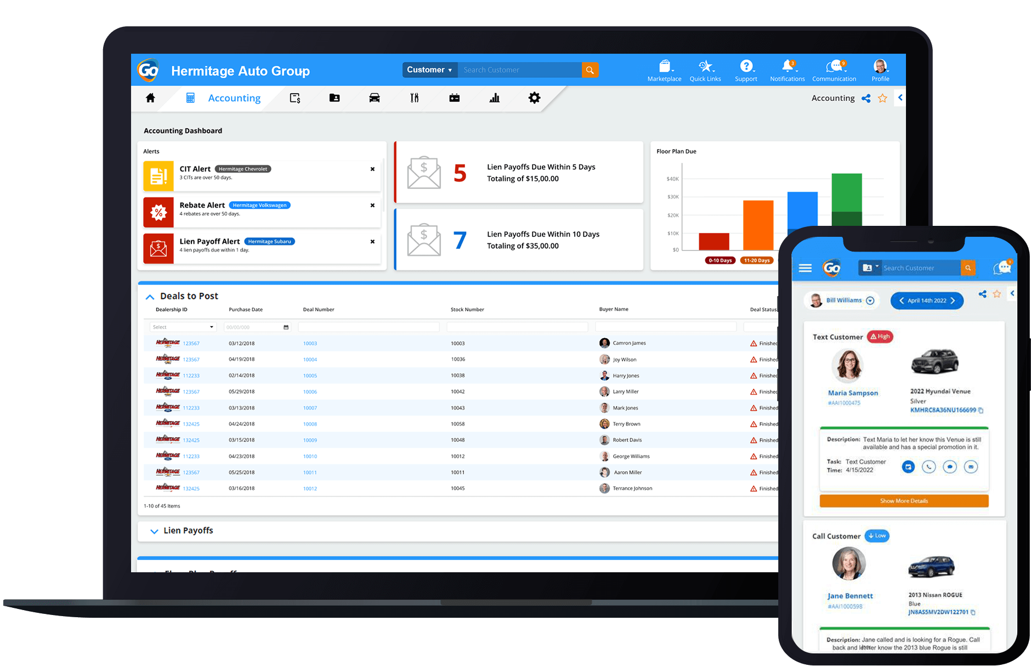The height and width of the screenshot is (666, 1031).
Task: Click buyer name George Williams
Action: [x=631, y=457]
